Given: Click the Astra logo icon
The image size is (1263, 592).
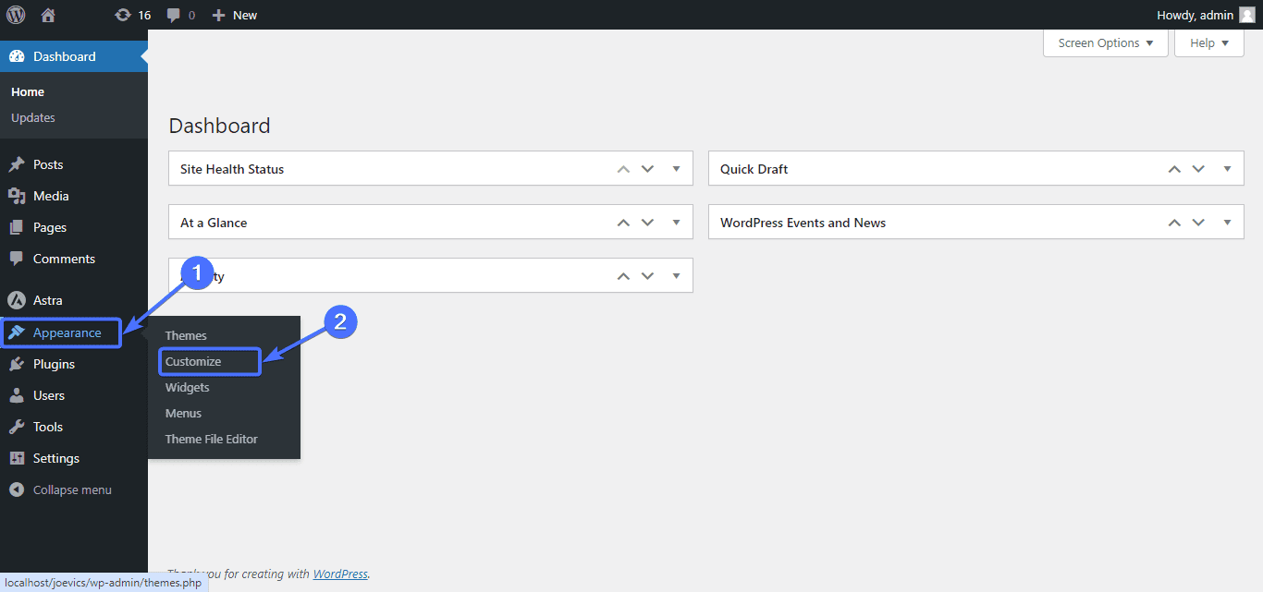Looking at the screenshot, I should tap(17, 300).
